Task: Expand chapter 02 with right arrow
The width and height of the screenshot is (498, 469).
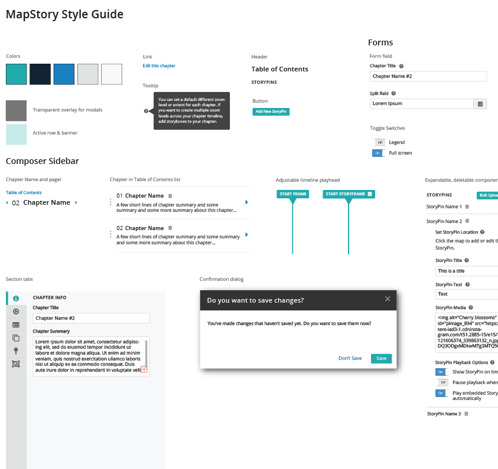Action: tap(246, 235)
